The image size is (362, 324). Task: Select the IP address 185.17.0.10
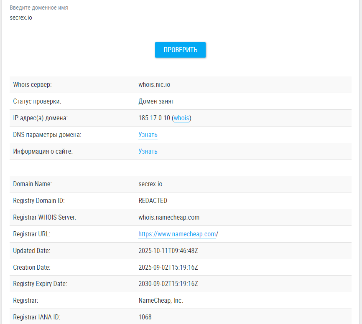pos(154,118)
